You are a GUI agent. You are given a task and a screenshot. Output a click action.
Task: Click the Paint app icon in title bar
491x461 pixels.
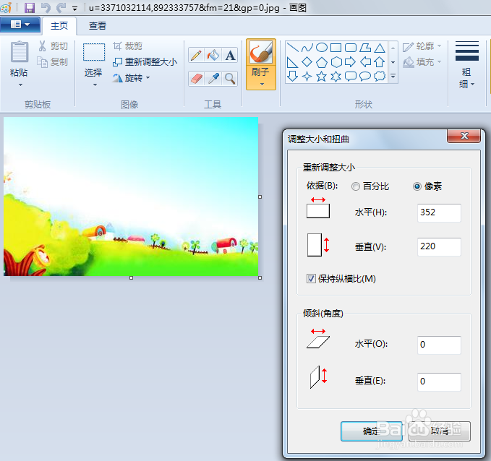7,7
